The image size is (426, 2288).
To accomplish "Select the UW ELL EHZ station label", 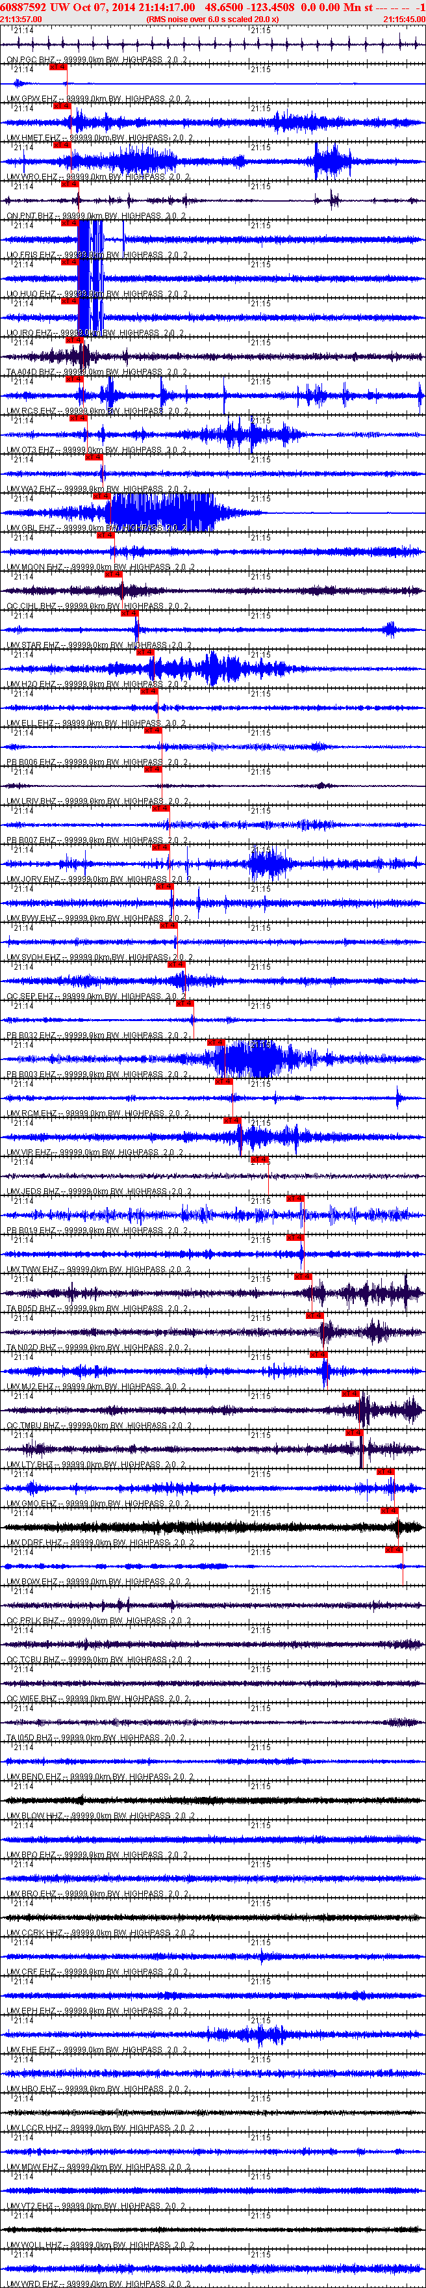I will [x=97, y=724].
